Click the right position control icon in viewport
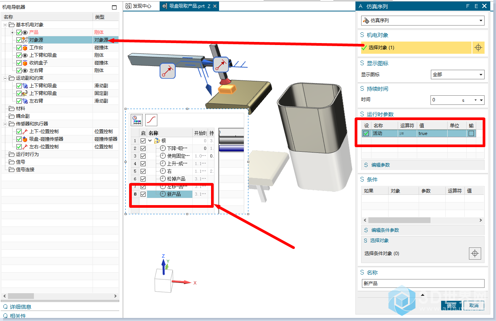 tap(221, 65)
